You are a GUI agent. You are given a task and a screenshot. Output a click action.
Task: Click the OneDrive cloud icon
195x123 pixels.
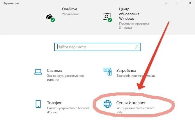(50, 18)
